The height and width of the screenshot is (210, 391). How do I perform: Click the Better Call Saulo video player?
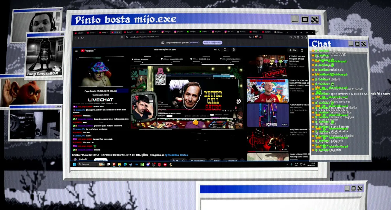coord(187,97)
